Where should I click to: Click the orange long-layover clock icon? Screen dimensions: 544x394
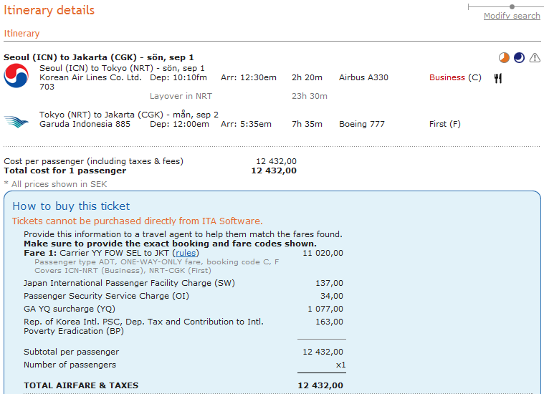[x=505, y=57]
